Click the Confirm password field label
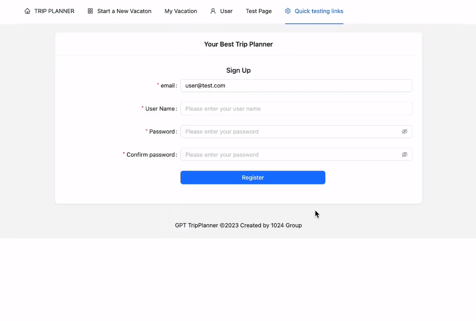 point(151,154)
